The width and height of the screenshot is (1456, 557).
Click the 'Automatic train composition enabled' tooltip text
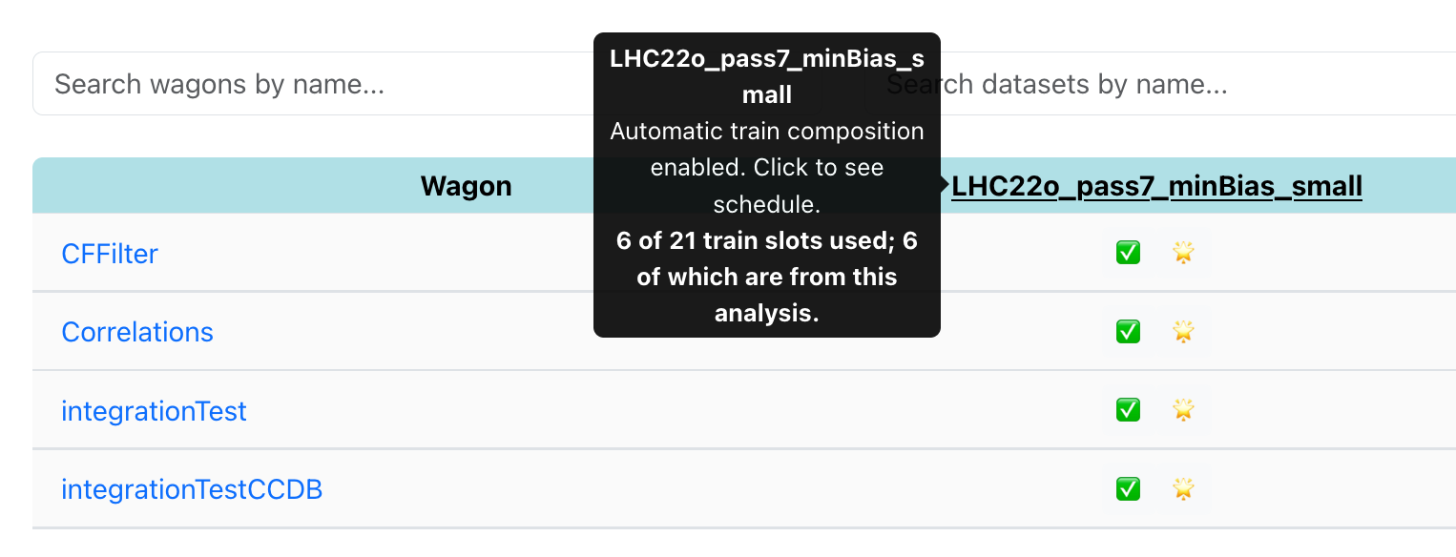pos(767,168)
